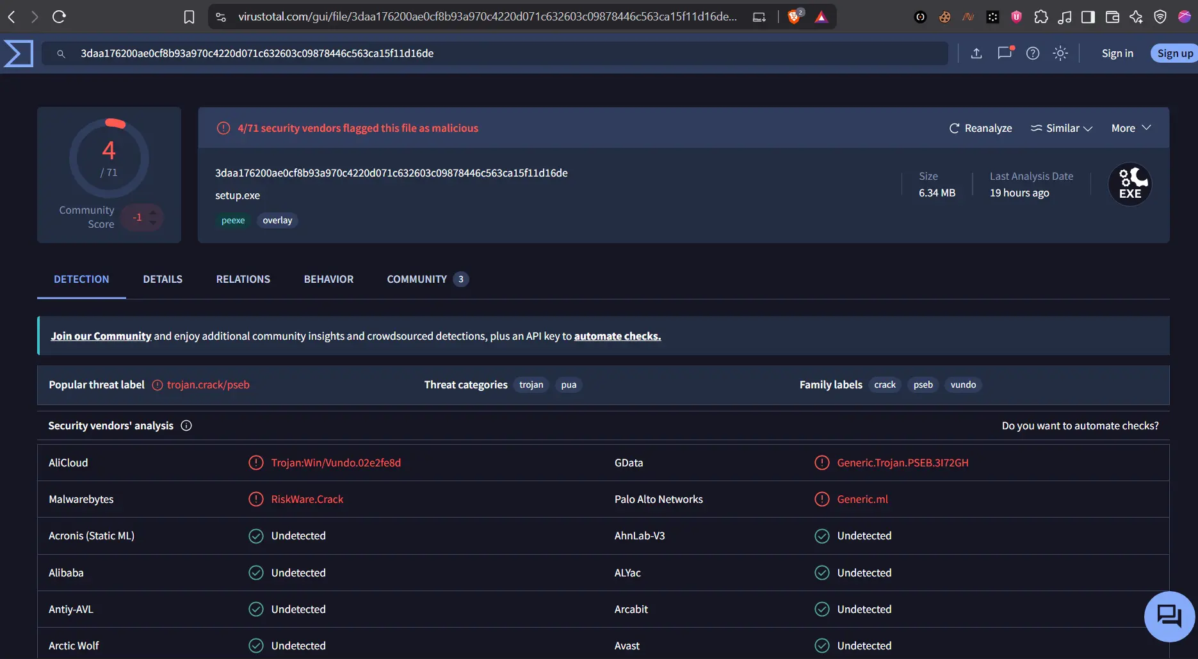Click the setup.exe file name
1198x659 pixels.
tap(238, 195)
